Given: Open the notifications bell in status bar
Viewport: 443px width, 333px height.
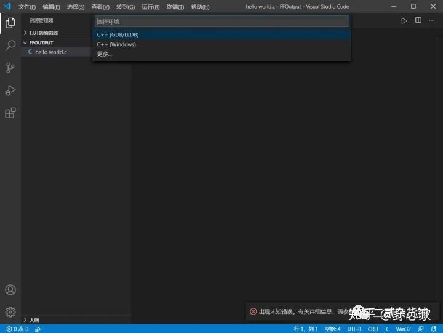Looking at the screenshot, I should tap(434, 329).
